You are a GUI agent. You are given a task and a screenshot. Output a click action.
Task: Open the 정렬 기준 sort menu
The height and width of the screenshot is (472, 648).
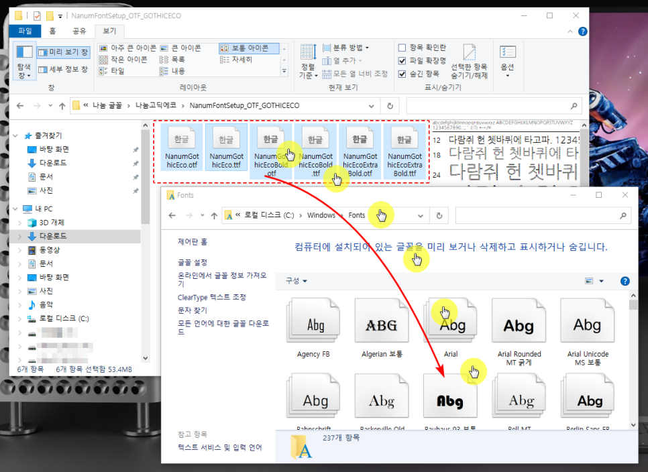308,61
